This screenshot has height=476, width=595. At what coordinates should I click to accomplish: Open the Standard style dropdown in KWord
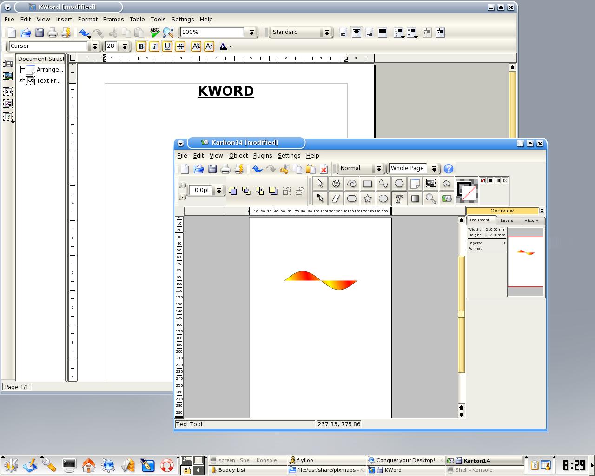327,32
